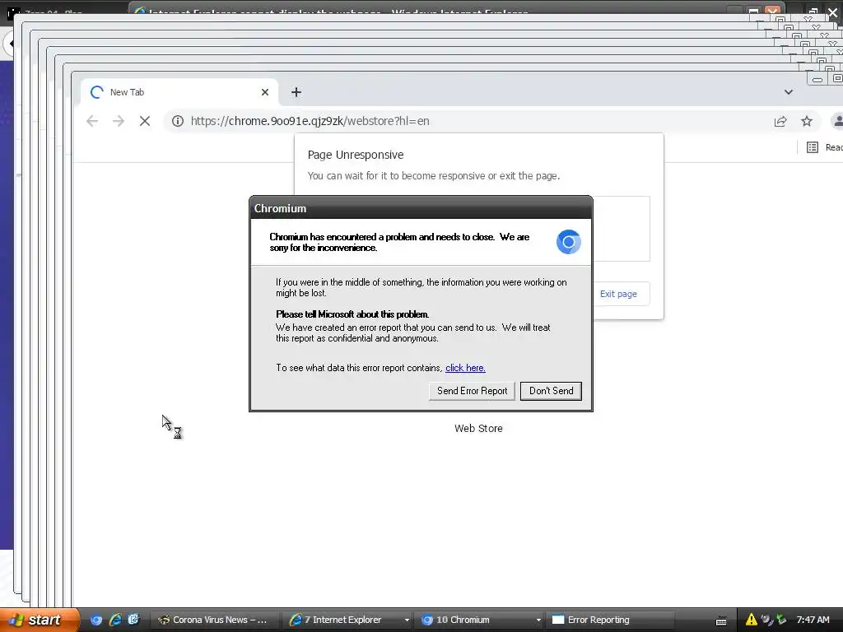
Task: Click the system clock showing 7:47 AM
Action: point(813,620)
